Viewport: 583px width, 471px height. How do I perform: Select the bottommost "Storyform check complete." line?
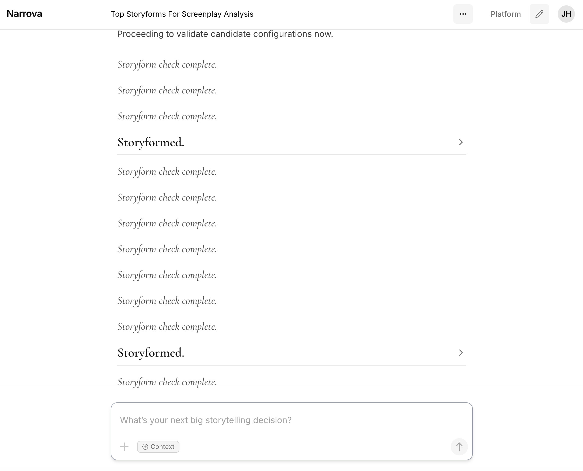click(167, 382)
